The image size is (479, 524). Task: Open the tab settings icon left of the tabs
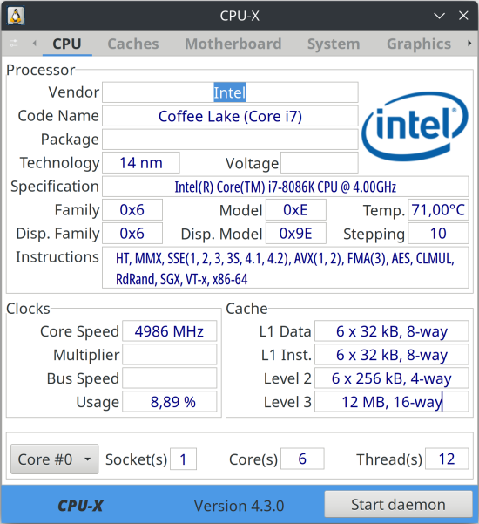14,43
